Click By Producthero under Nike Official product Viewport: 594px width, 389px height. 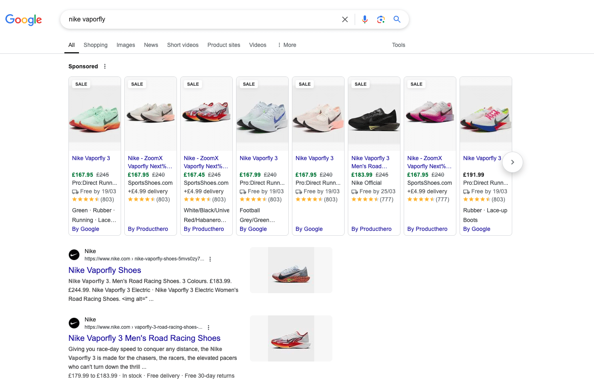[371, 229]
